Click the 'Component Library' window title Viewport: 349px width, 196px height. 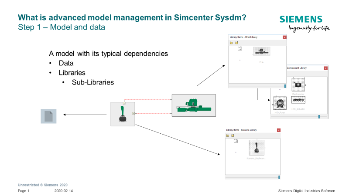pyautogui.click(x=297, y=68)
